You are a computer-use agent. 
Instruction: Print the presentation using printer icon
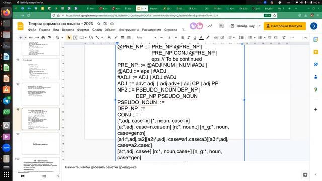point(43,38)
